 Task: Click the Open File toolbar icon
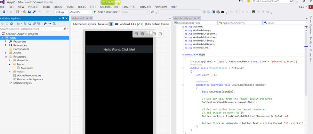click(x=25, y=12)
